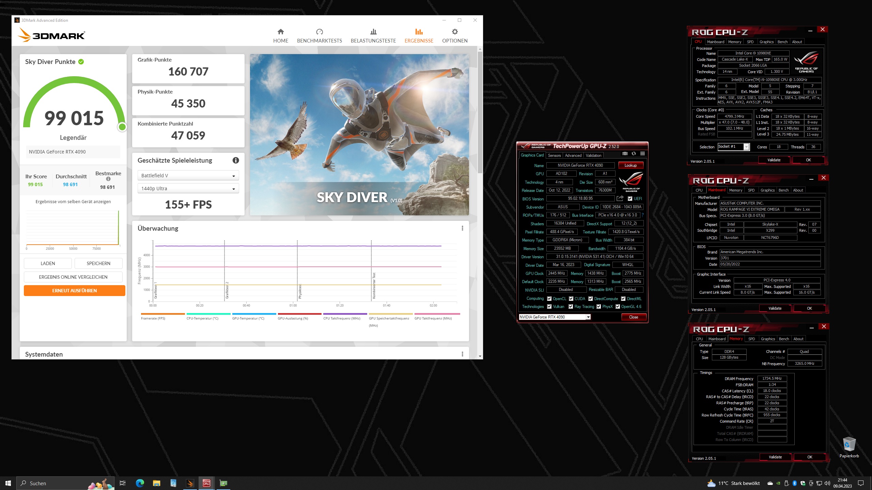Toggle the UEFI checkbox in GPU-Z
The height and width of the screenshot is (490, 872).
tap(630, 199)
